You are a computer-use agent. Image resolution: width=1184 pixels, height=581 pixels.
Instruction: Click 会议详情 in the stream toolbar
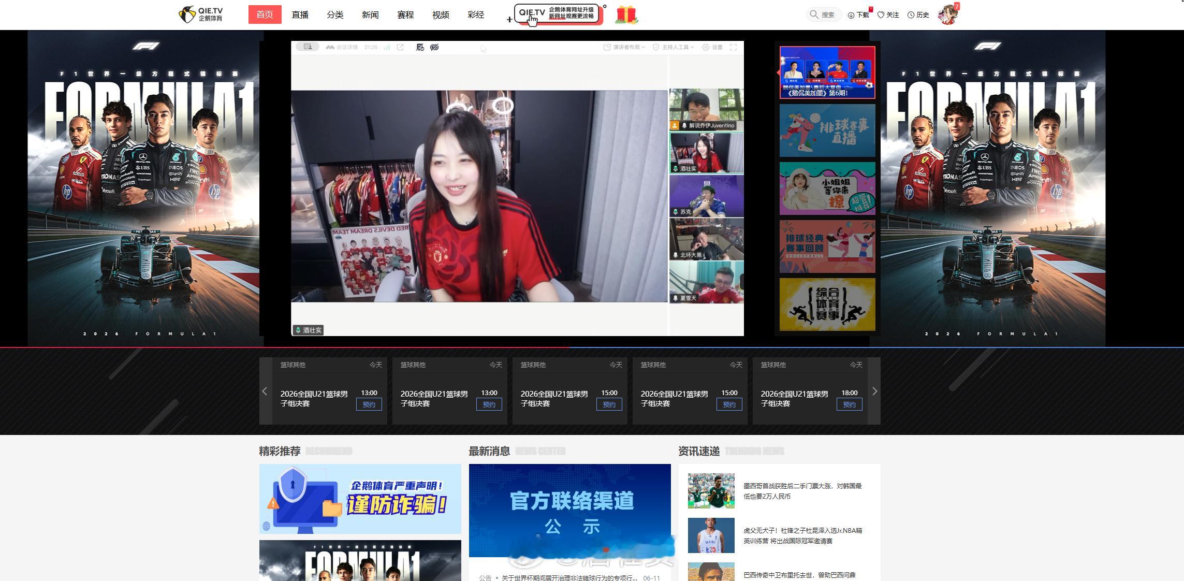342,47
